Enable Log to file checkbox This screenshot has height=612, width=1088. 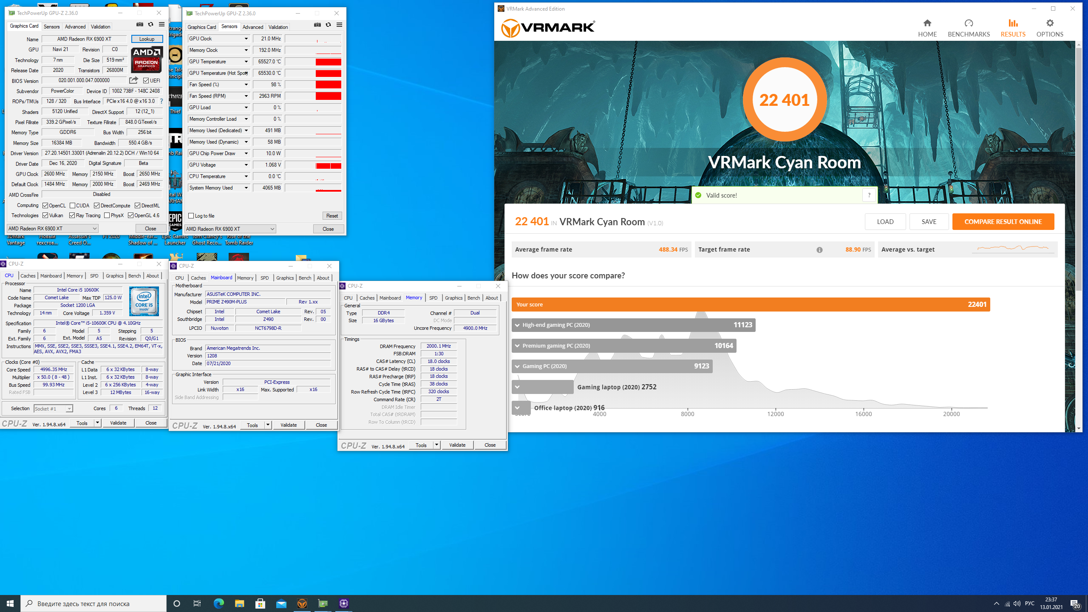pos(191,216)
